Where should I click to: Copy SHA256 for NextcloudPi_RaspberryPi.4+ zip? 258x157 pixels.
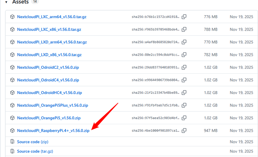tap(184, 130)
